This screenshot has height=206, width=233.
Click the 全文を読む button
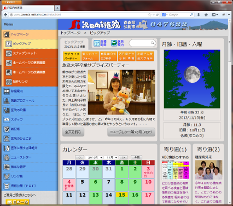[x=73, y=132]
